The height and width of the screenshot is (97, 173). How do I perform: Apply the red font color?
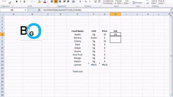click(45, 1)
